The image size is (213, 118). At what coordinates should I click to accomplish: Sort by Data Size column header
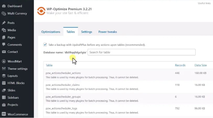[x=200, y=65]
